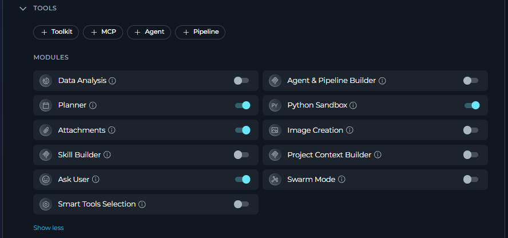508x238 pixels.
Task: Click the Show less link
Action: pyautogui.click(x=49, y=228)
